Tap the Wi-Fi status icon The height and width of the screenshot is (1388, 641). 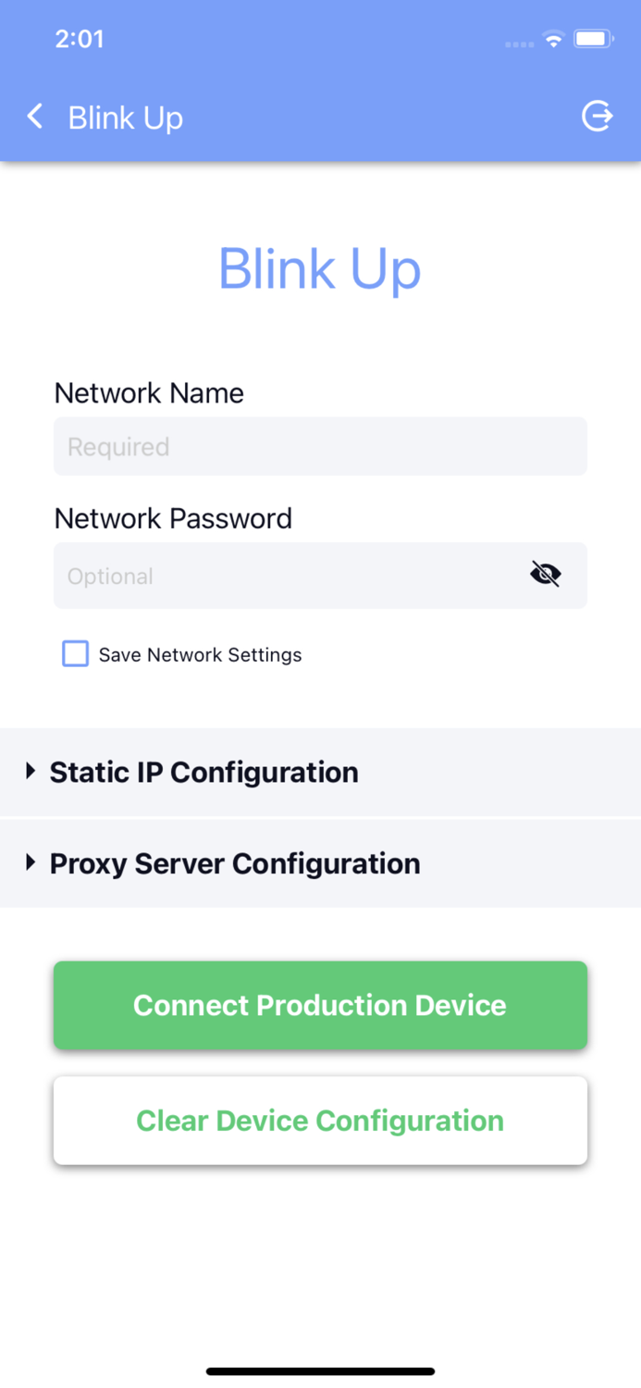pos(553,40)
